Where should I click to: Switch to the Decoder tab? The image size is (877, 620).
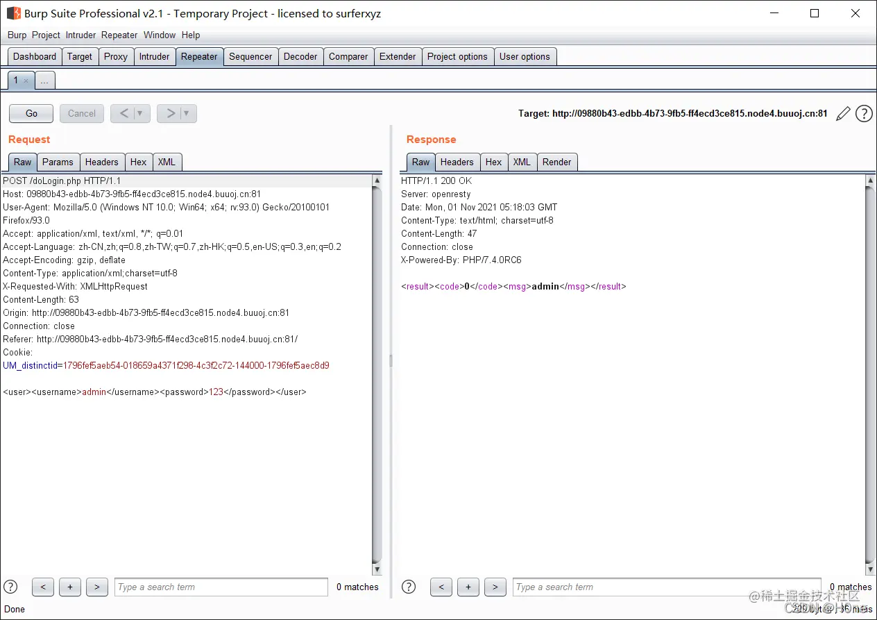click(x=300, y=57)
